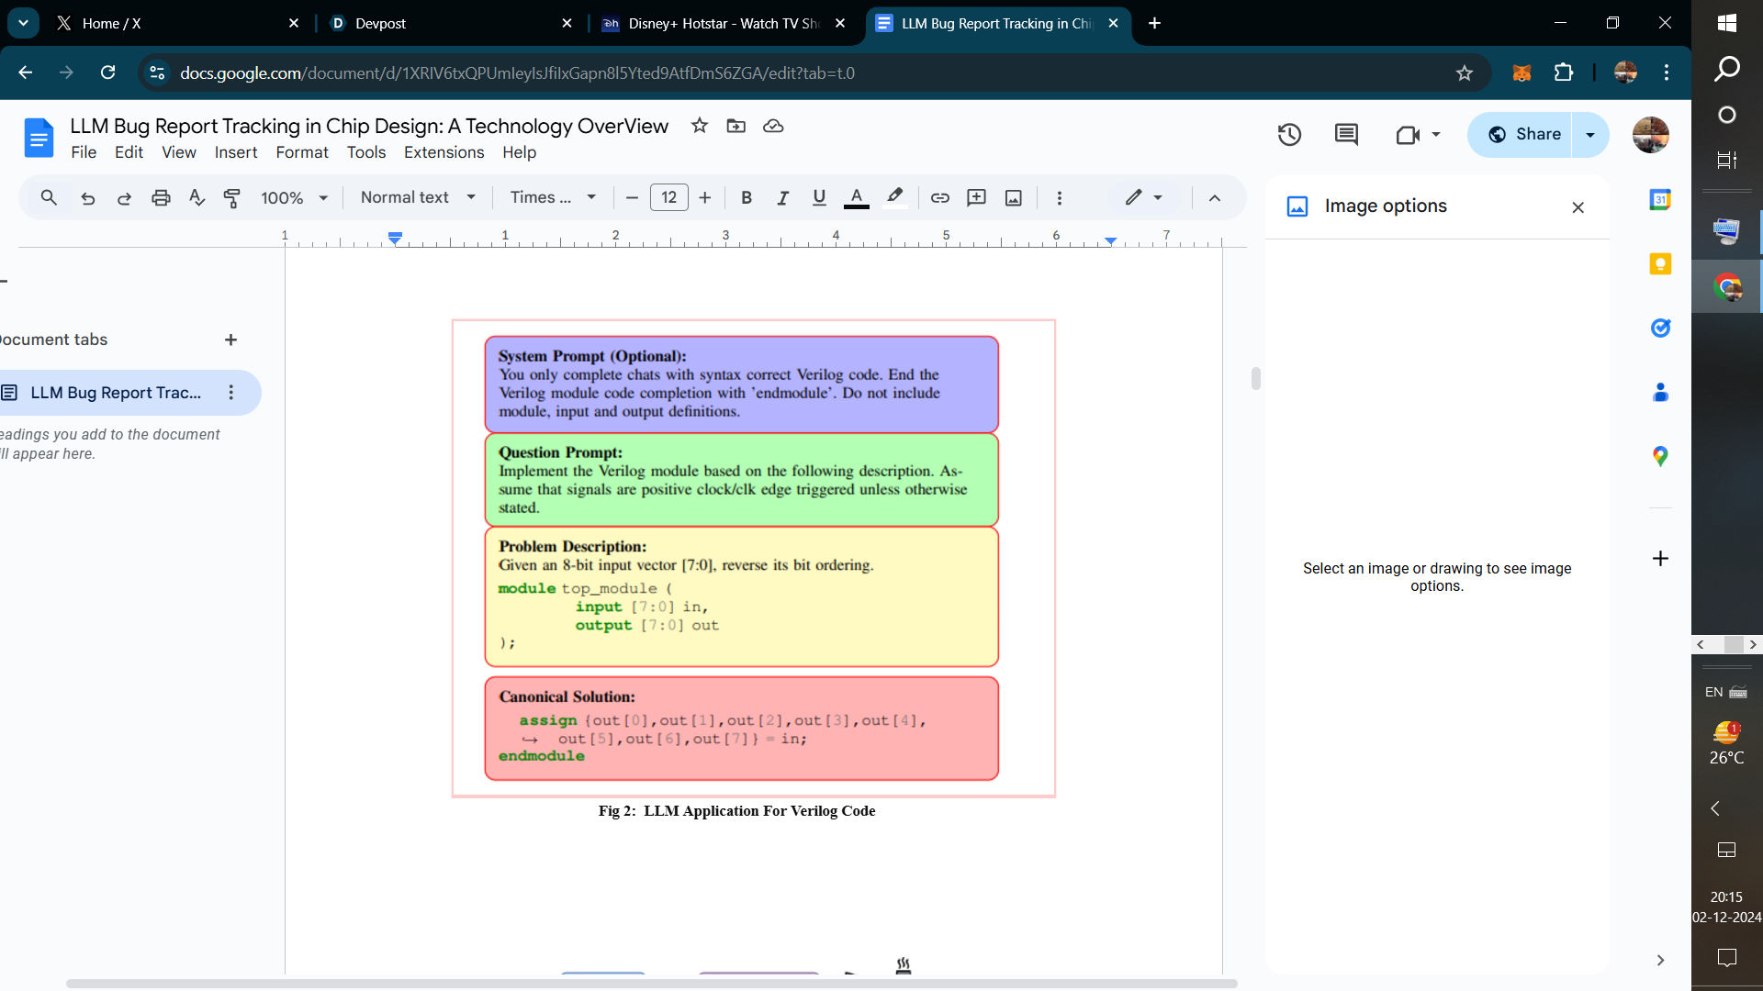Click the Share button
Viewport: 1763px width, 991px height.
tap(1522, 135)
